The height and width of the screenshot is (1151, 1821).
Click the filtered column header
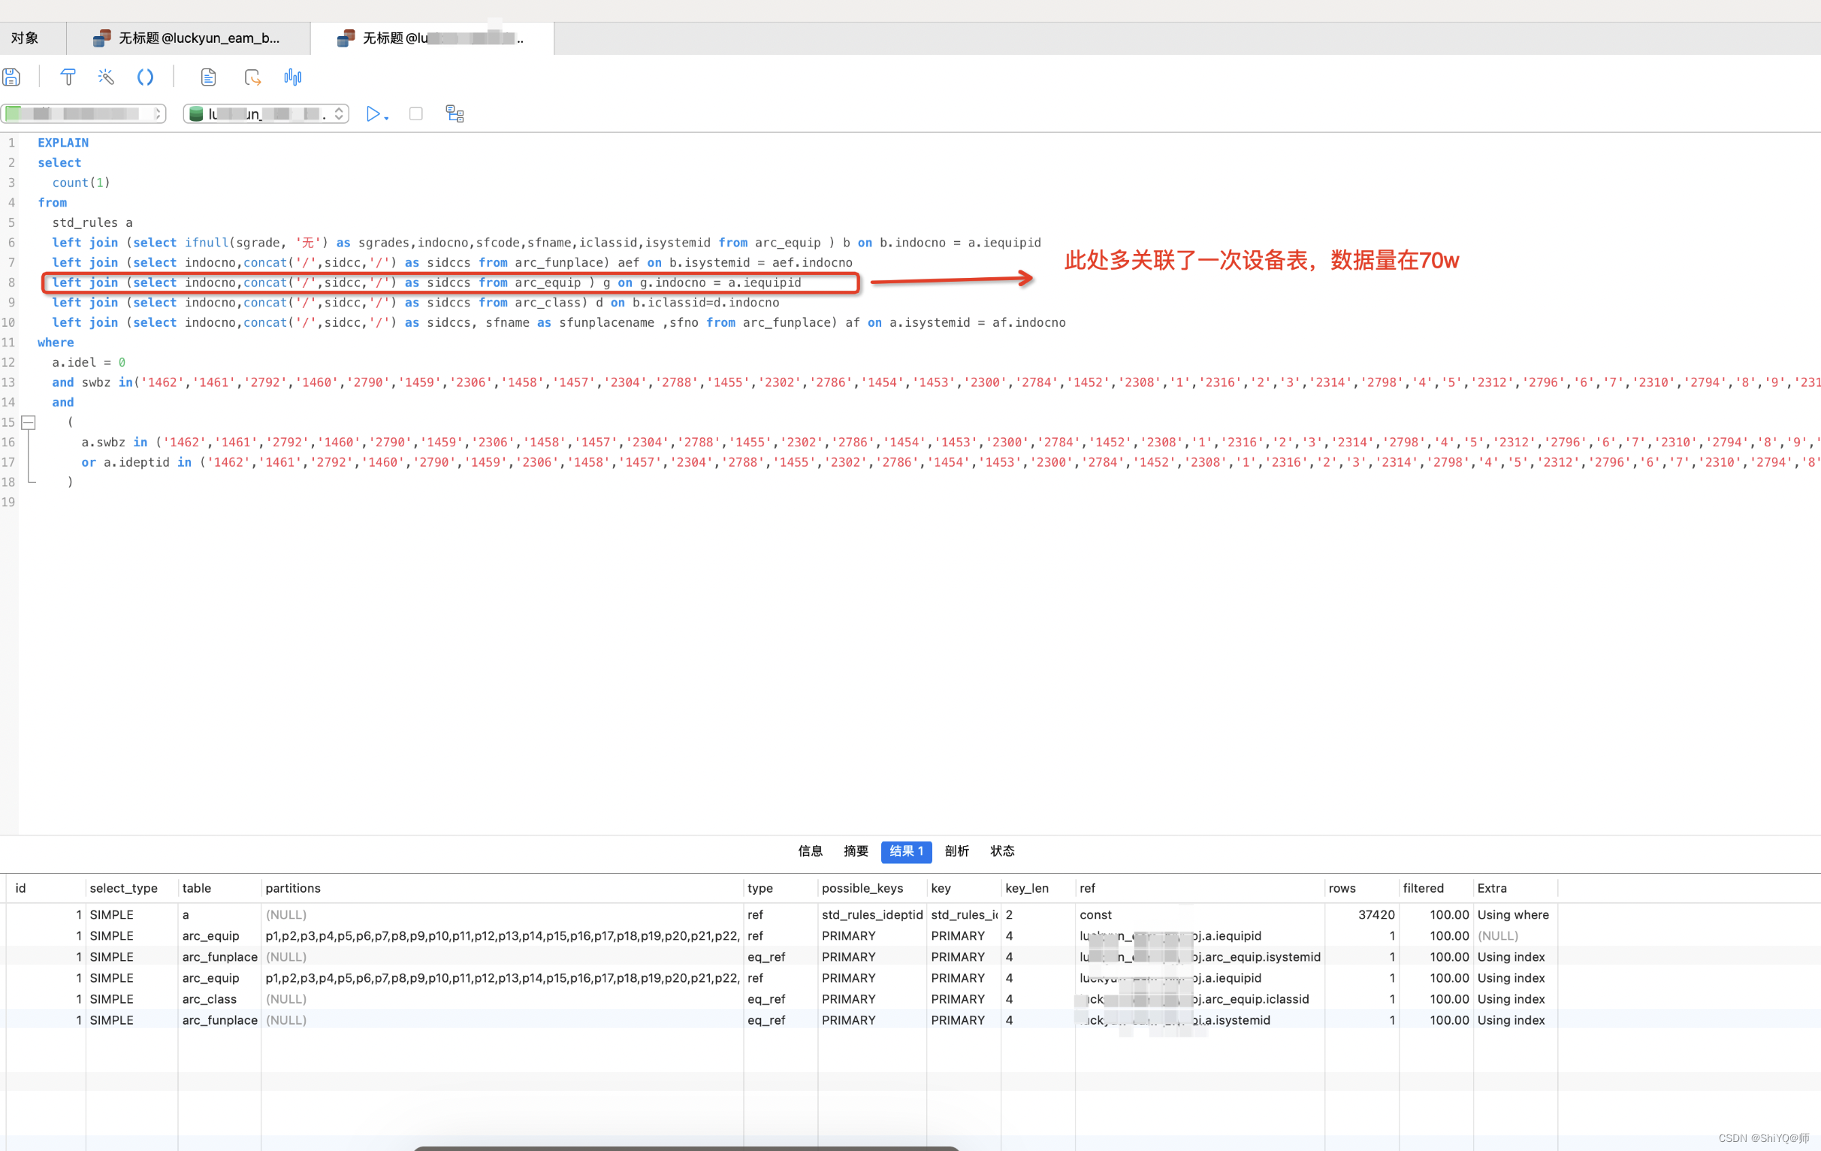point(1436,888)
